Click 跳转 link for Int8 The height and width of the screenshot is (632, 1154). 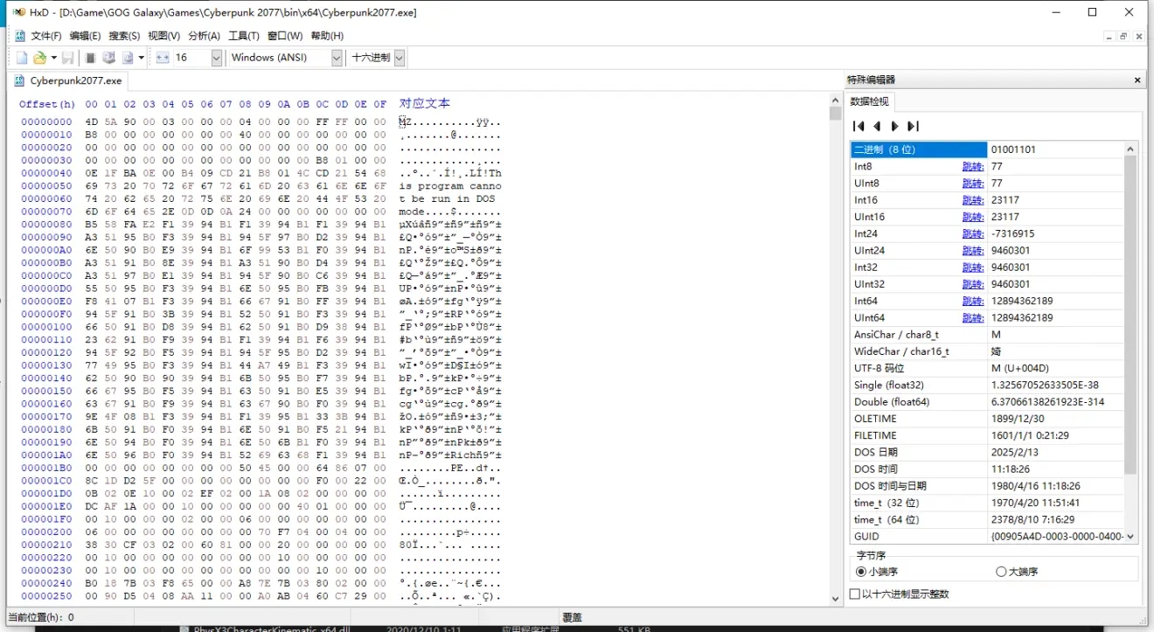pos(972,166)
